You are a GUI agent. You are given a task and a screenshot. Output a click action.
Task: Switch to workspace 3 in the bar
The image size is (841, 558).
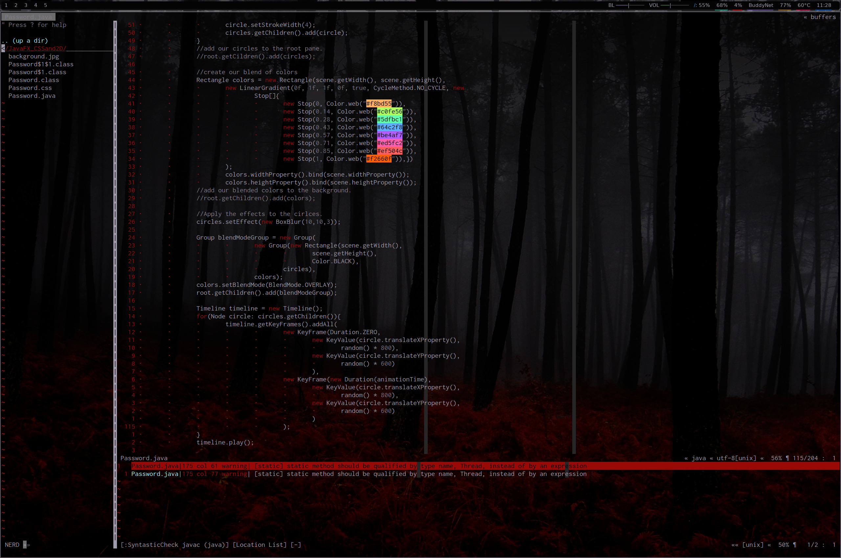[26, 5]
